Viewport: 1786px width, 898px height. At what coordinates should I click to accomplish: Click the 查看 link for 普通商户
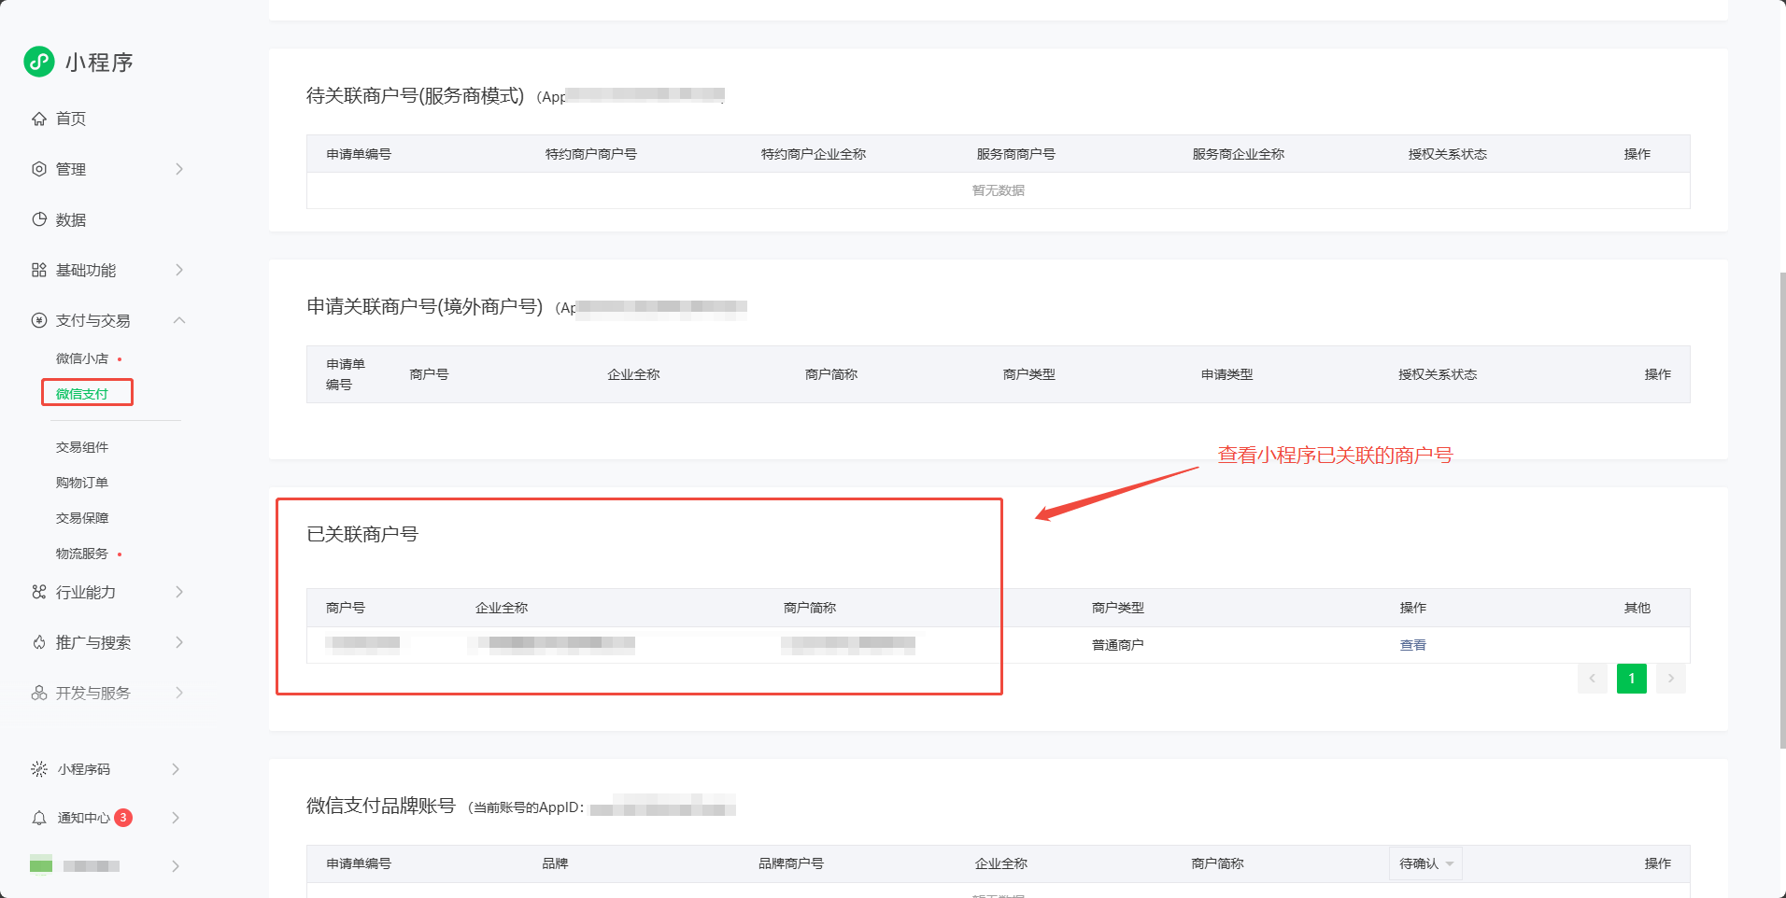pyautogui.click(x=1412, y=645)
